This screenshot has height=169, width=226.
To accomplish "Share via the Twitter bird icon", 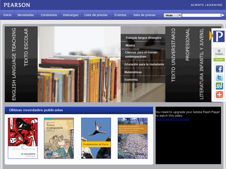I will tap(219, 77).
